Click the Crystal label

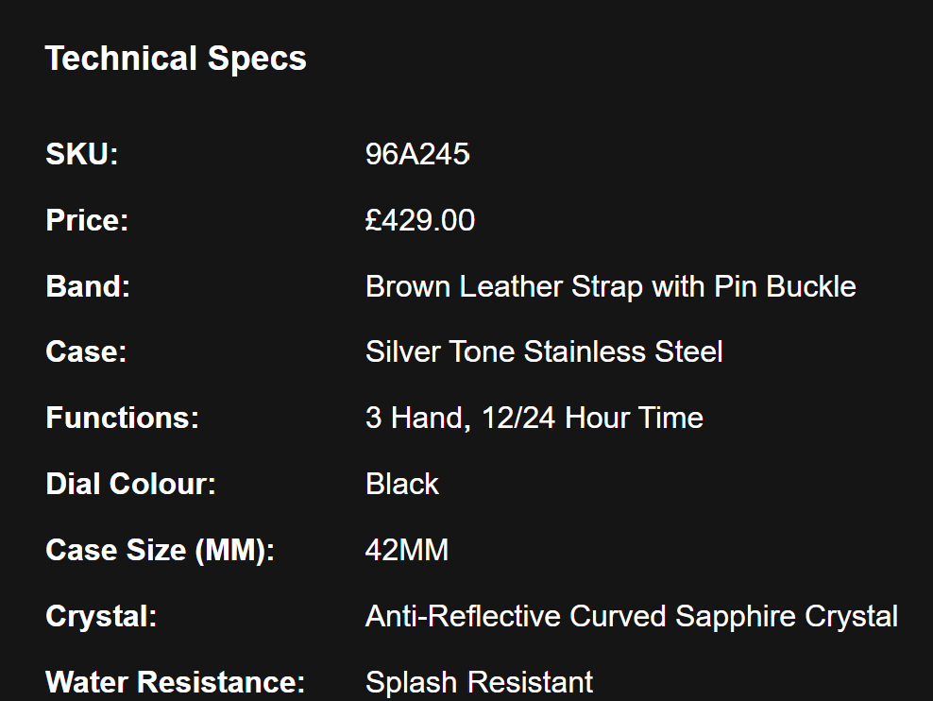101,616
